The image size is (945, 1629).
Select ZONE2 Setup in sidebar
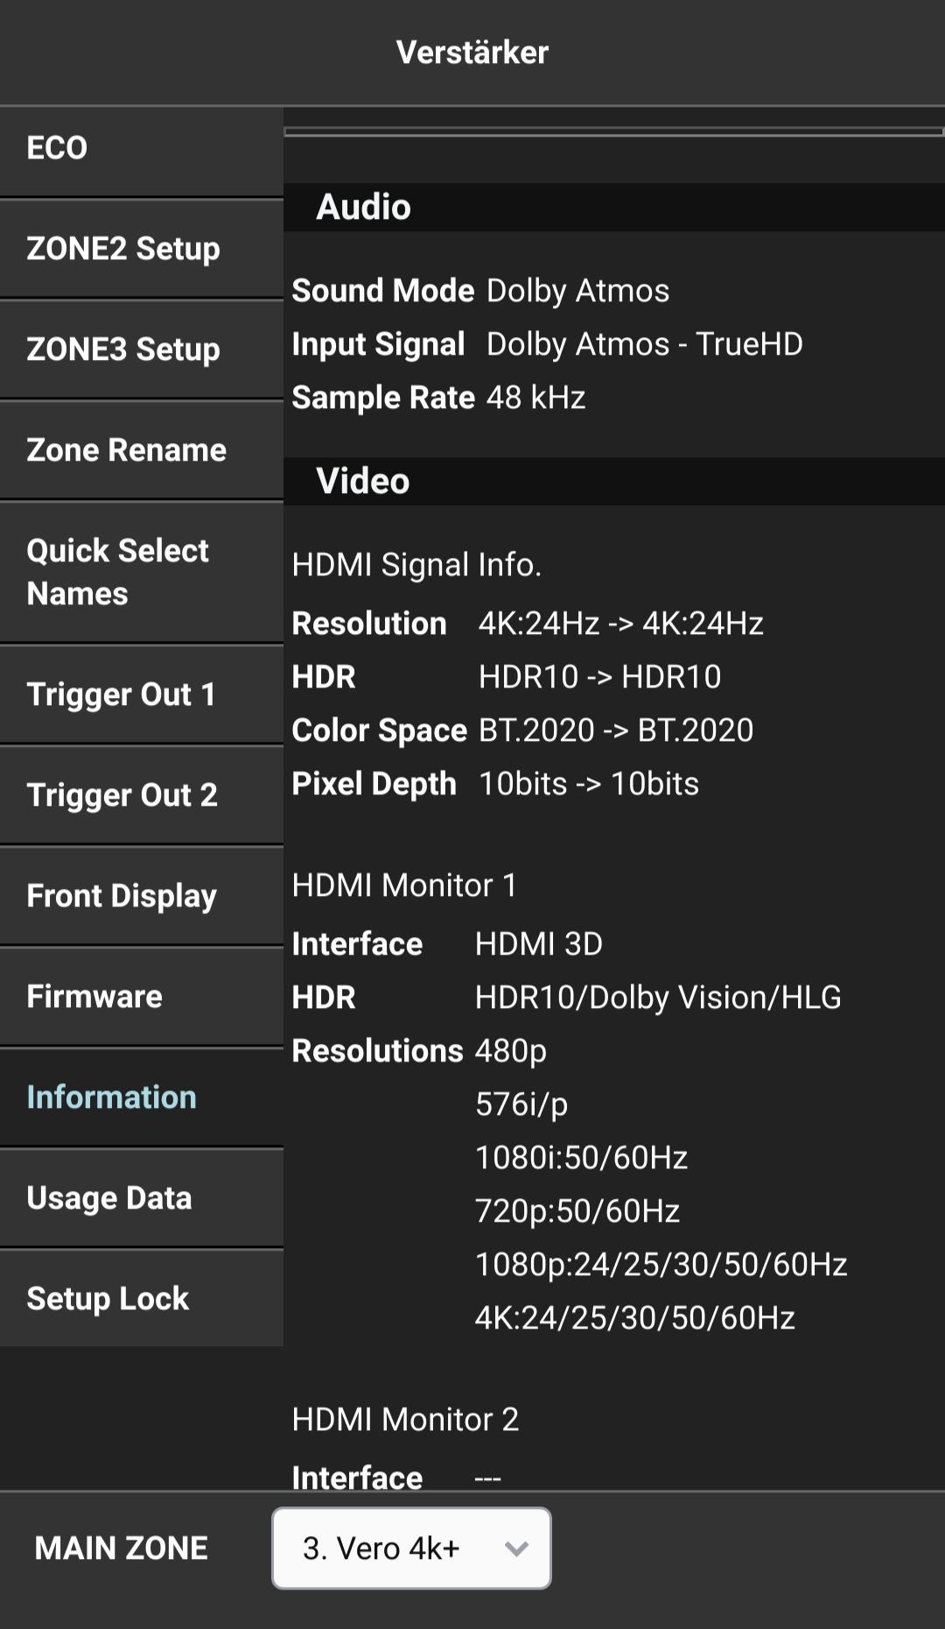coord(140,250)
